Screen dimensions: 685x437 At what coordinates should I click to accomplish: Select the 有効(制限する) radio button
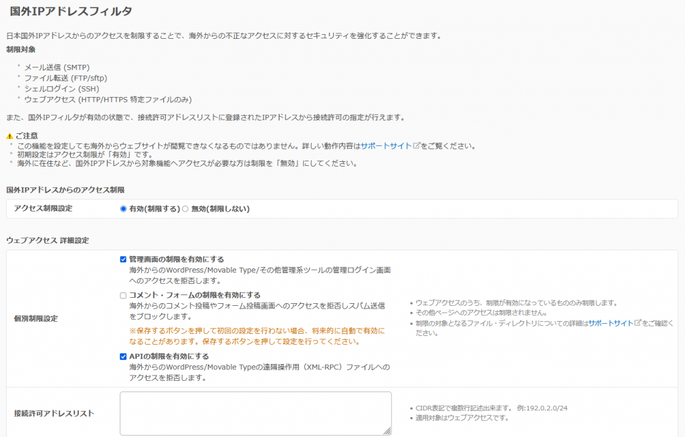click(x=123, y=209)
